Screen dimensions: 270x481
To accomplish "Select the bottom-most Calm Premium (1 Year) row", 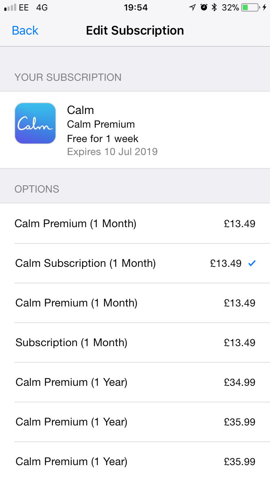I will click(135, 462).
